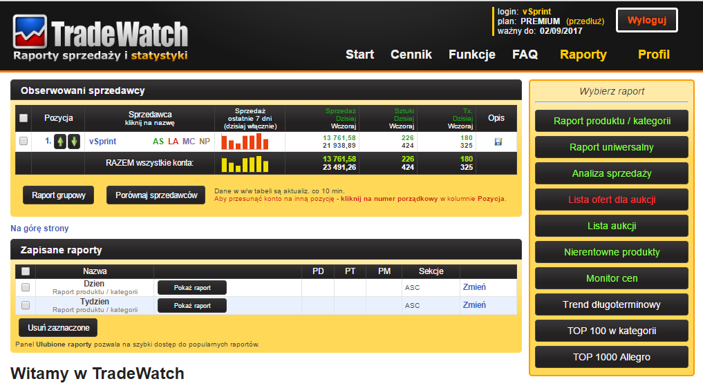Click the Pozycja column header
The image size is (703, 388).
tap(58, 118)
